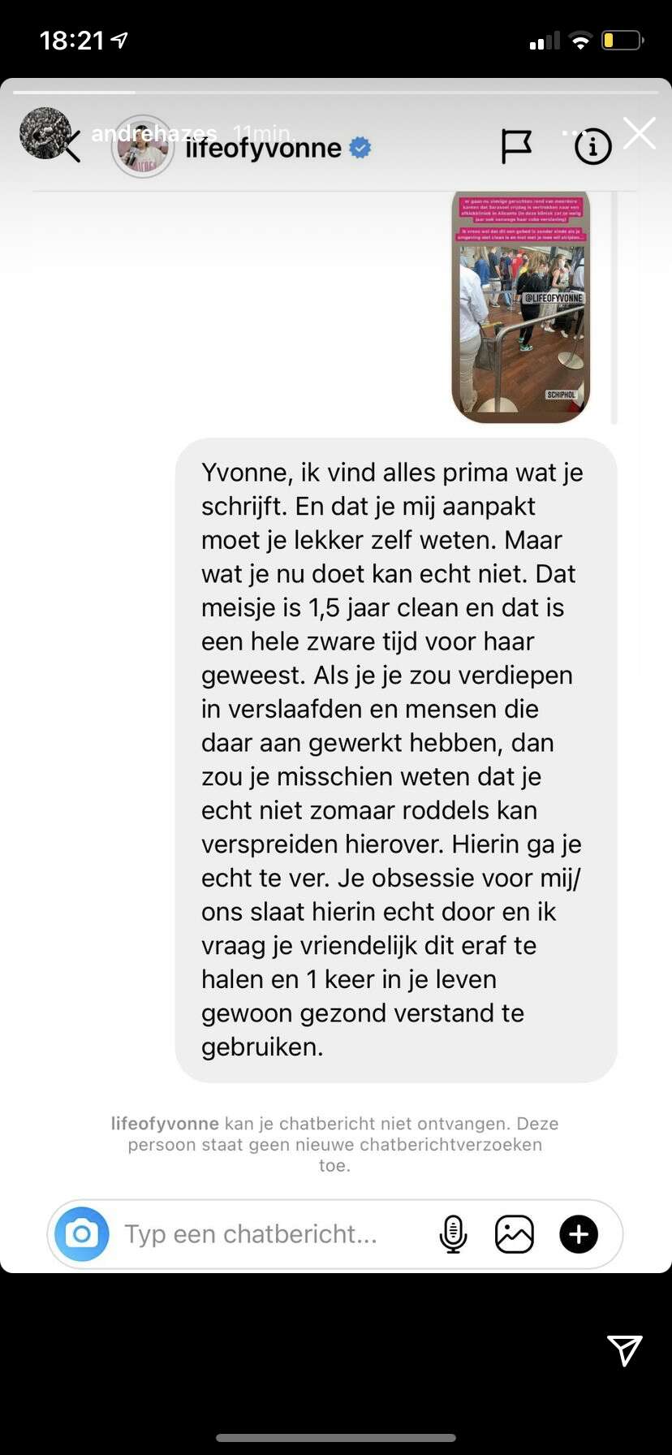
Task: Open the chat info icon
Action: click(593, 147)
